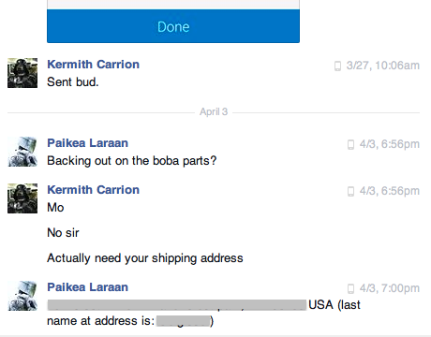Click the 3/27, 10:06am timestamp
Screen dimensions: 431x337
tap(383, 66)
